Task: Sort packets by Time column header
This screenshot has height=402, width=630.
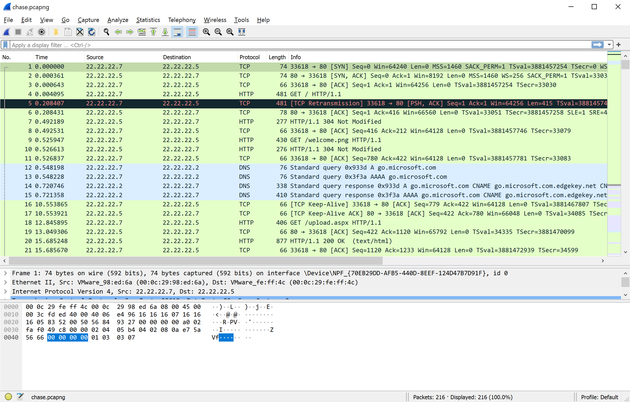Action: [x=59, y=57]
